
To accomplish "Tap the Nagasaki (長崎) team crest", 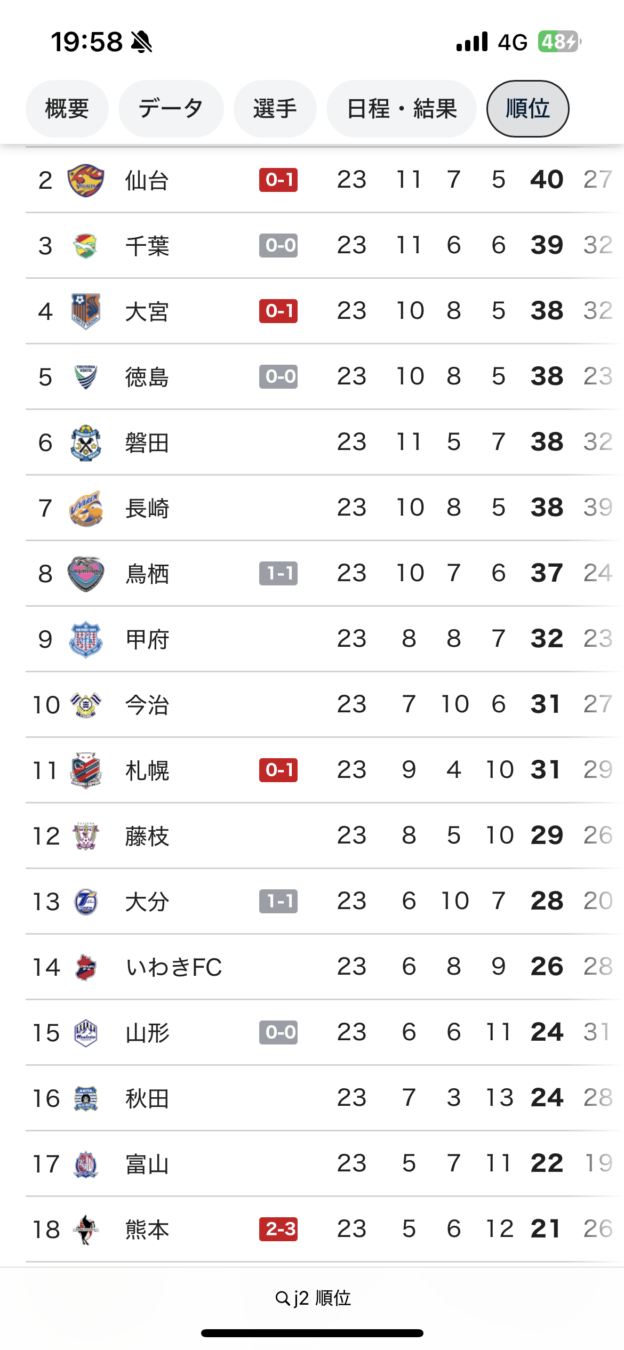I will (85, 508).
